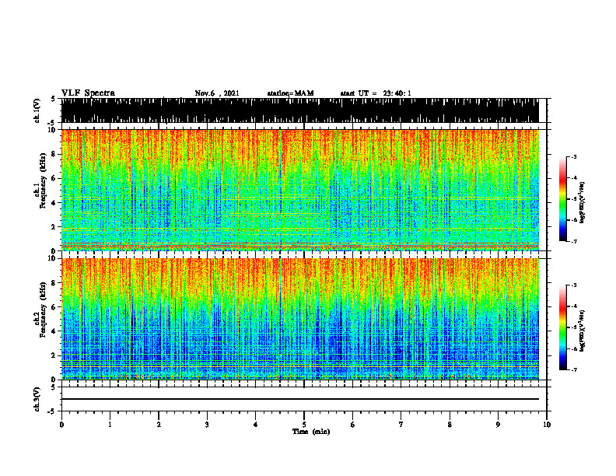Click the flat ch.3 voltage trace line
This screenshot has width=616, height=476.
pos(299,399)
